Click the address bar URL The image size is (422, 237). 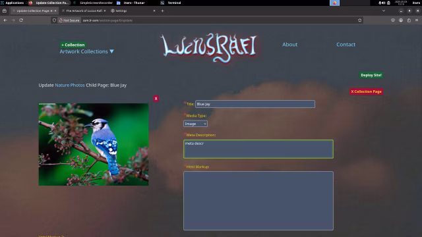[x=107, y=20]
